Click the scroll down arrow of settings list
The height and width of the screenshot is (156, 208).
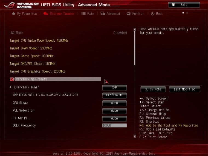pyautogui.click(x=134, y=136)
